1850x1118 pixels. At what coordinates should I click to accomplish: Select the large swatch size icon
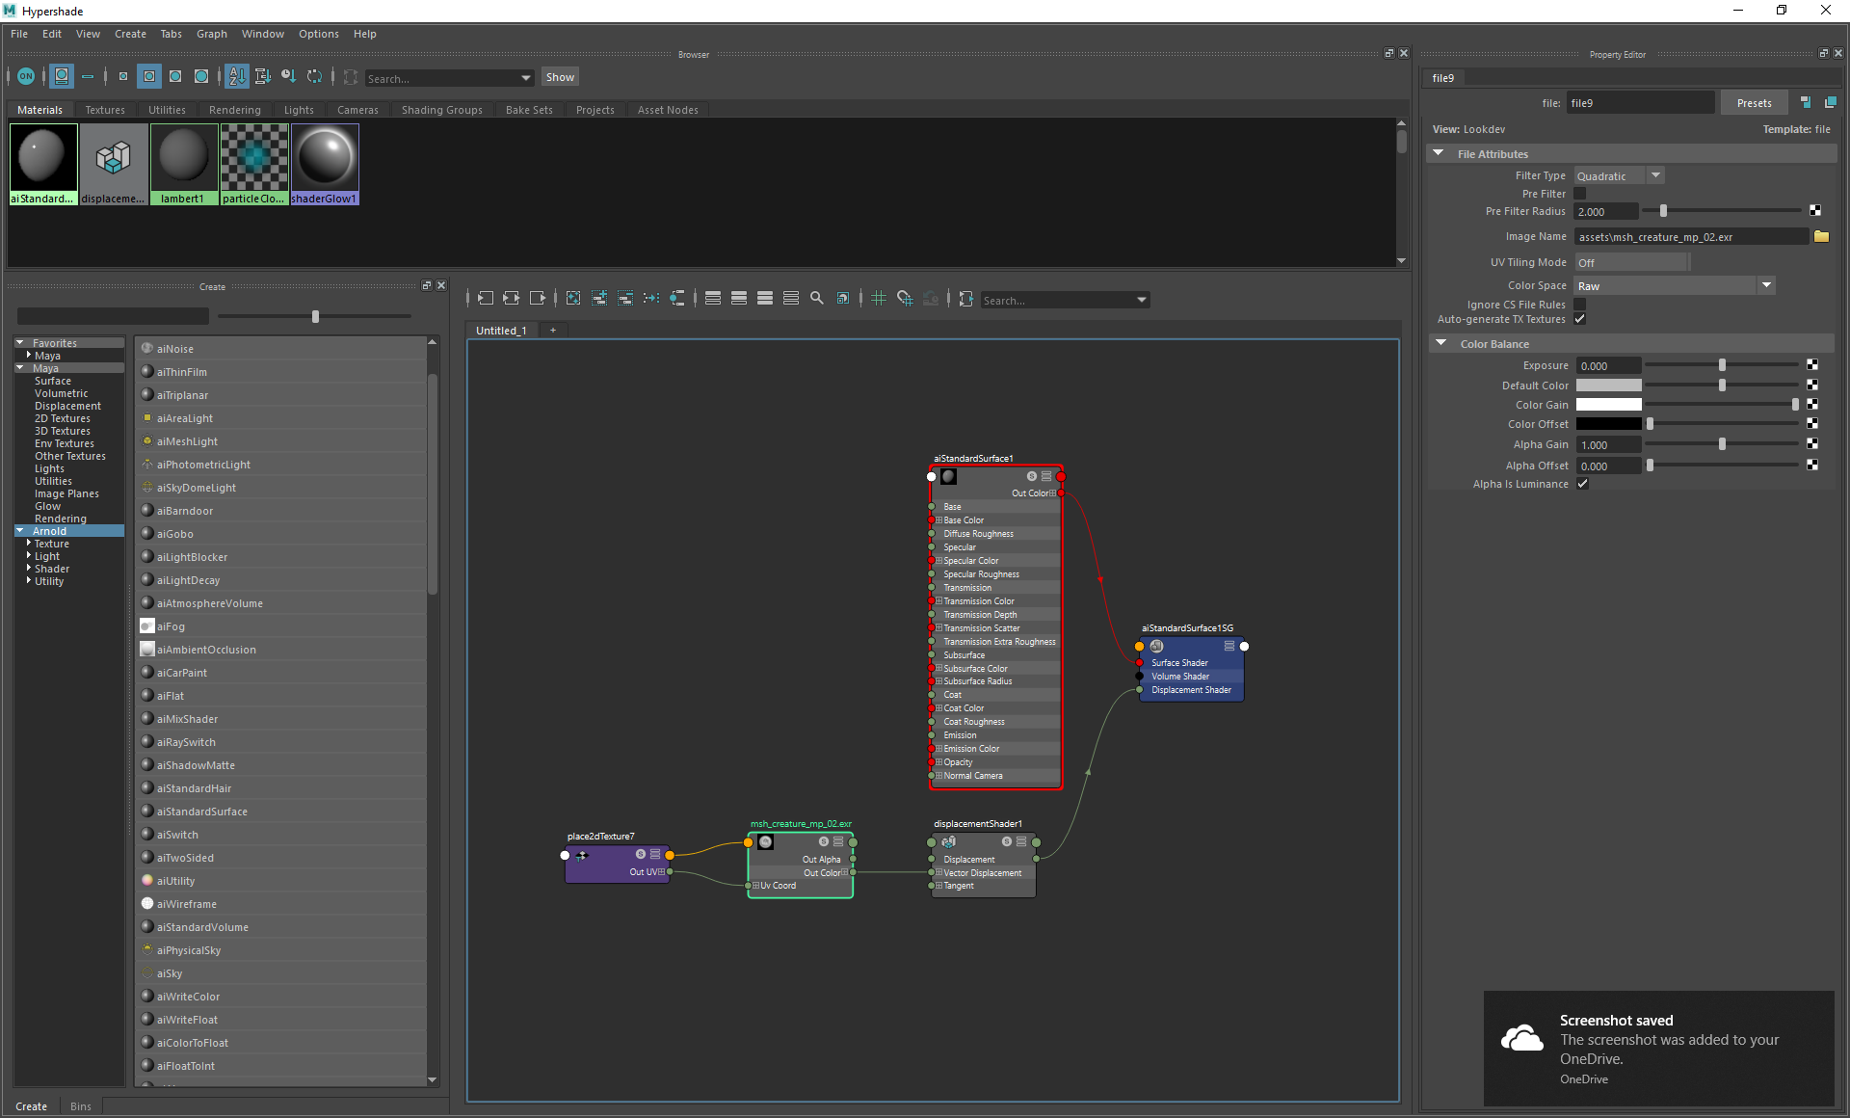[201, 76]
